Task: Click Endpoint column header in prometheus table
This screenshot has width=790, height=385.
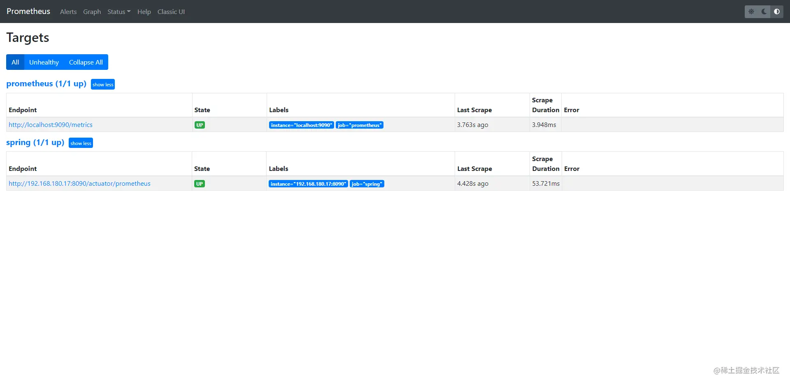Action: pyautogui.click(x=23, y=110)
